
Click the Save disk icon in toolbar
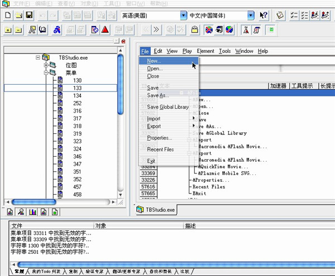coord(29,14)
